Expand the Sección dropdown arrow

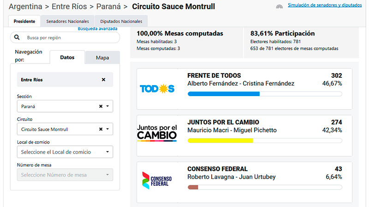click(x=107, y=106)
